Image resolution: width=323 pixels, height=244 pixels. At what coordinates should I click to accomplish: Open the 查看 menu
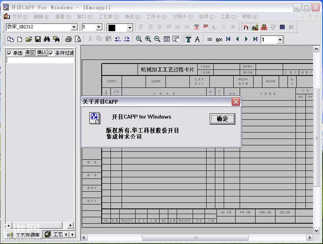[63, 16]
